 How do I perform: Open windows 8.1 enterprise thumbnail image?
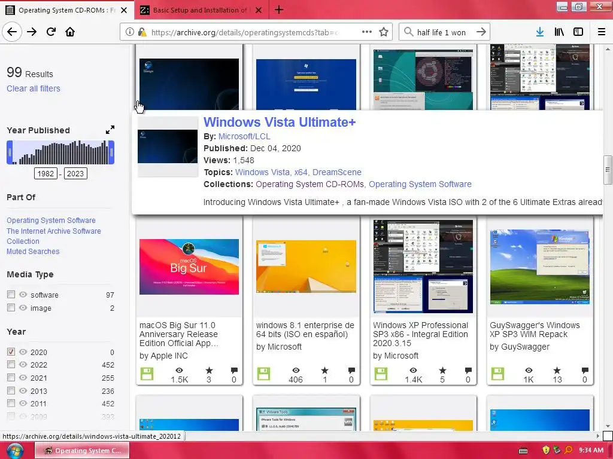[x=306, y=267]
